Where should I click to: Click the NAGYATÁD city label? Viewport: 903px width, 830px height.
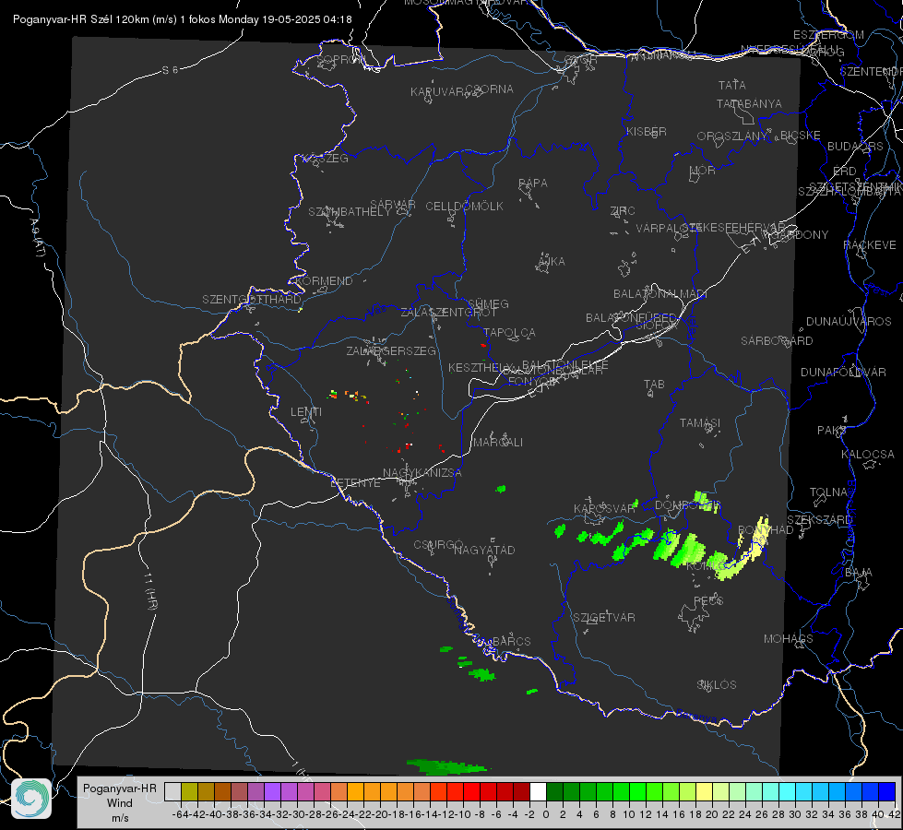coord(484,550)
